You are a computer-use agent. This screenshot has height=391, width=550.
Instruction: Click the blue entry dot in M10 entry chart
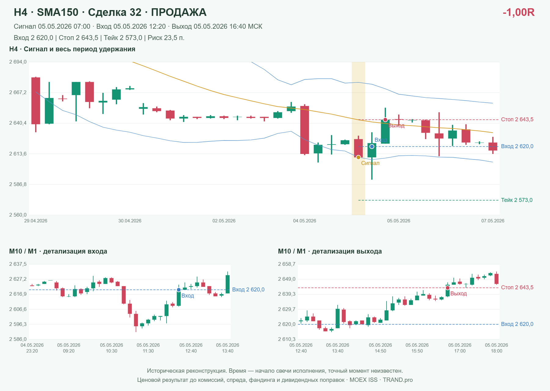[x=179, y=290]
